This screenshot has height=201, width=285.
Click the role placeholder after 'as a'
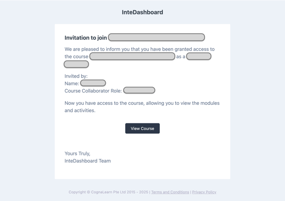pos(199,56)
